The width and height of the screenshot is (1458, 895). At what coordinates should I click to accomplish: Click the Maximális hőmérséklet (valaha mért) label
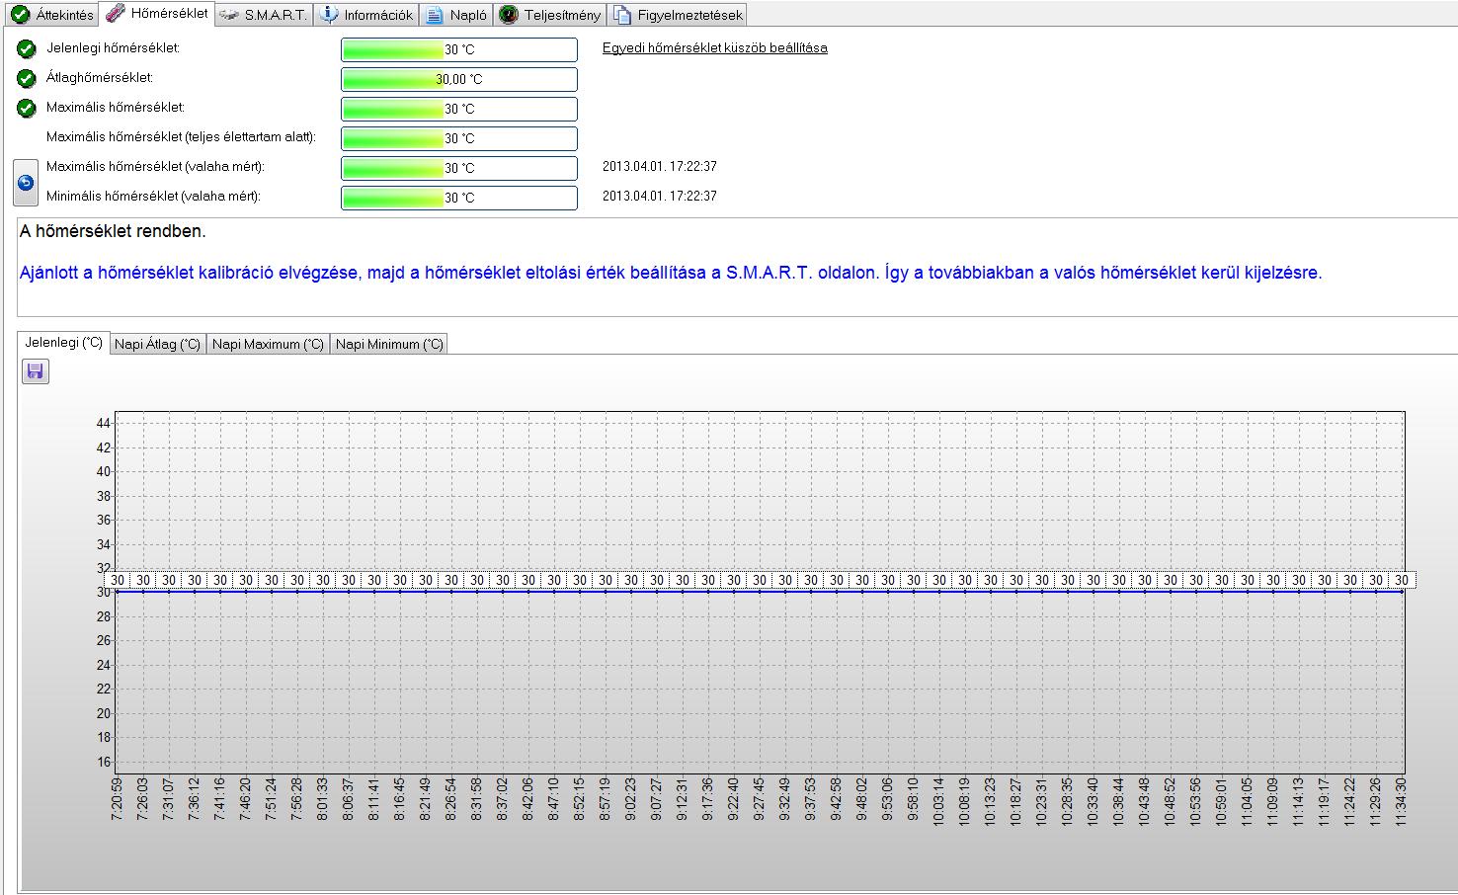[x=156, y=166]
